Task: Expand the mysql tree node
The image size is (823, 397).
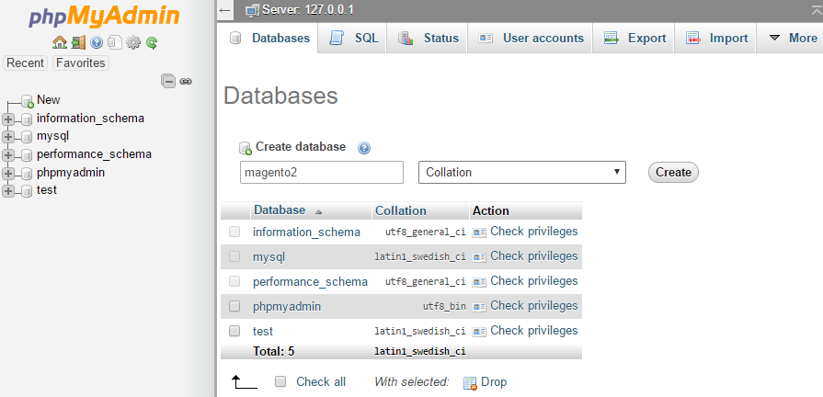Action: (8, 137)
